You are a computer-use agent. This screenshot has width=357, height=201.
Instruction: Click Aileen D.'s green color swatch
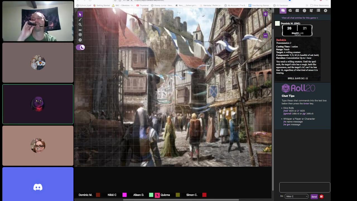pyautogui.click(x=151, y=195)
